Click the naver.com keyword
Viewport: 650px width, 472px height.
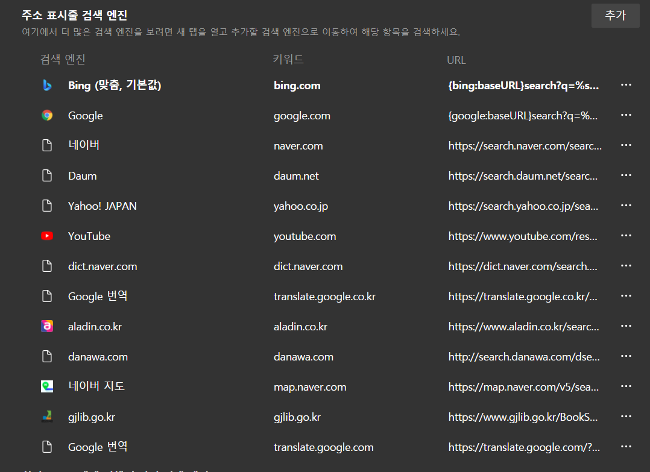[298, 146]
